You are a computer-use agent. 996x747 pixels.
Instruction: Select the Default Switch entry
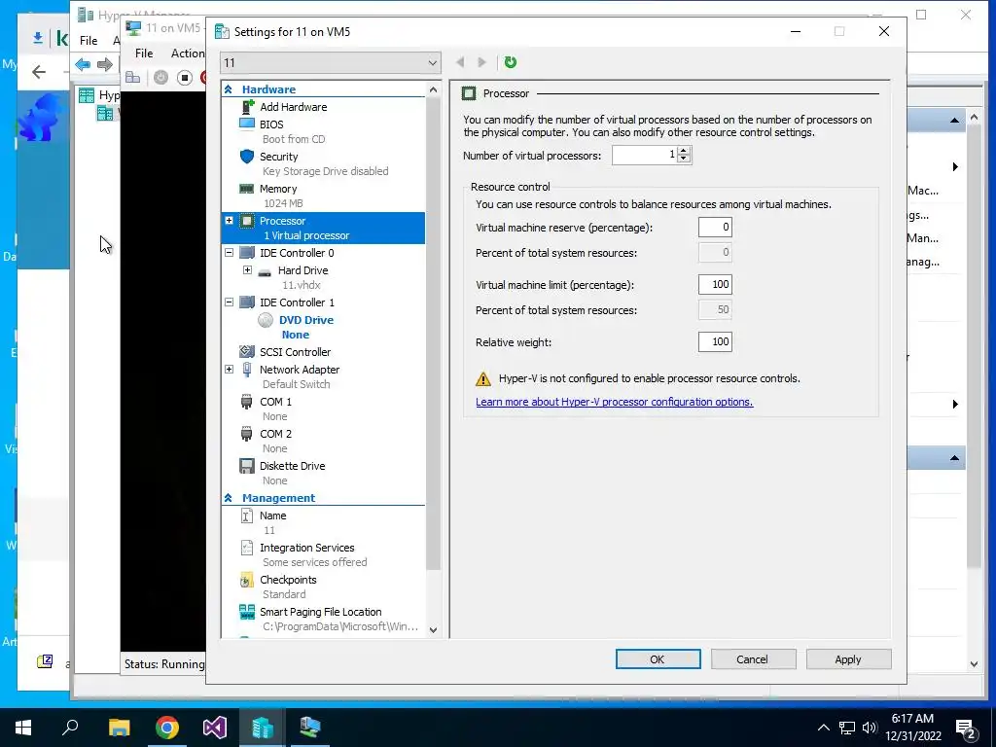pos(296,384)
